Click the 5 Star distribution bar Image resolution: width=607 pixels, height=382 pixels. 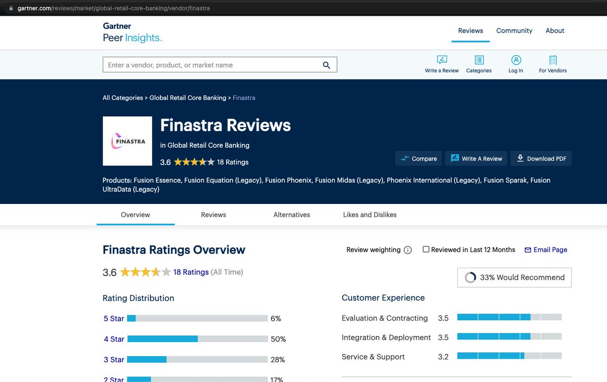click(197, 318)
